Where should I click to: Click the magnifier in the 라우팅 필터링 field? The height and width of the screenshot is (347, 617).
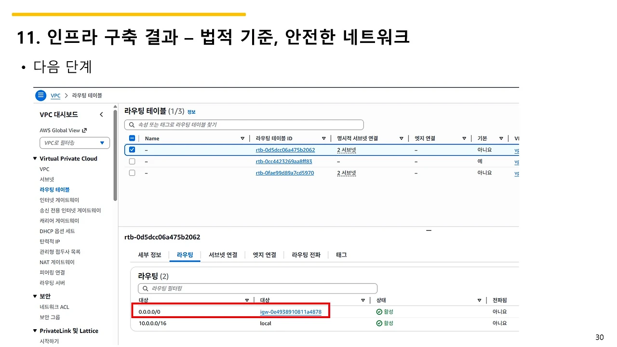(x=144, y=288)
